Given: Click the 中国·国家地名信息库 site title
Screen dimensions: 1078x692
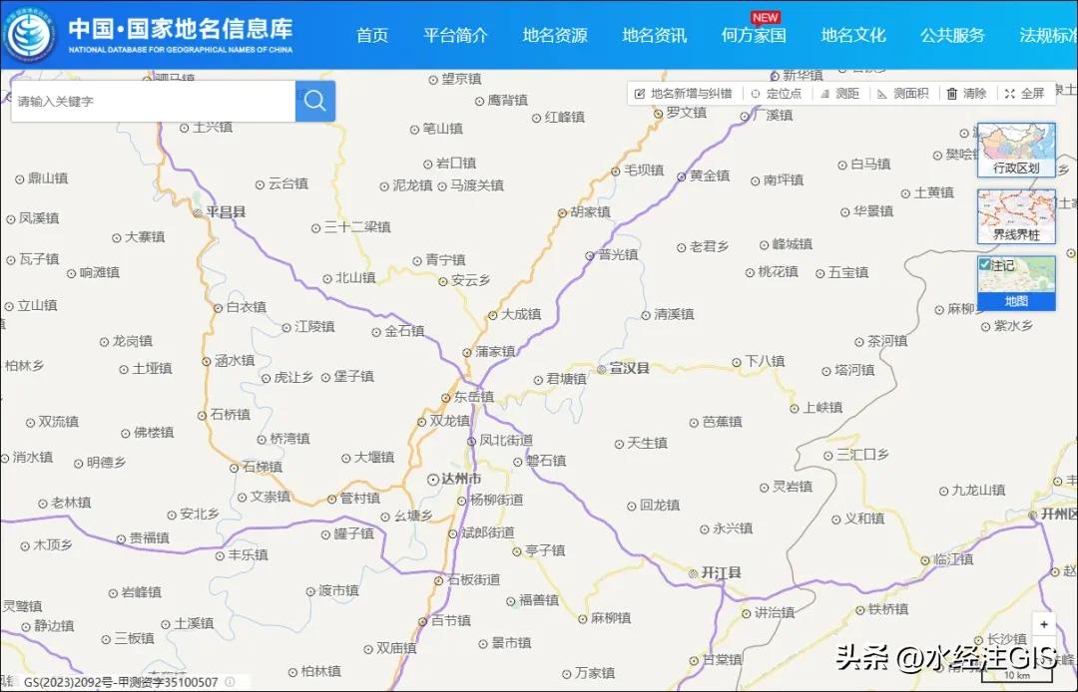Looking at the screenshot, I should point(180,29).
